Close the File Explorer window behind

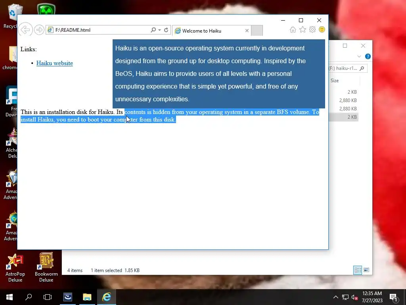click(363, 46)
